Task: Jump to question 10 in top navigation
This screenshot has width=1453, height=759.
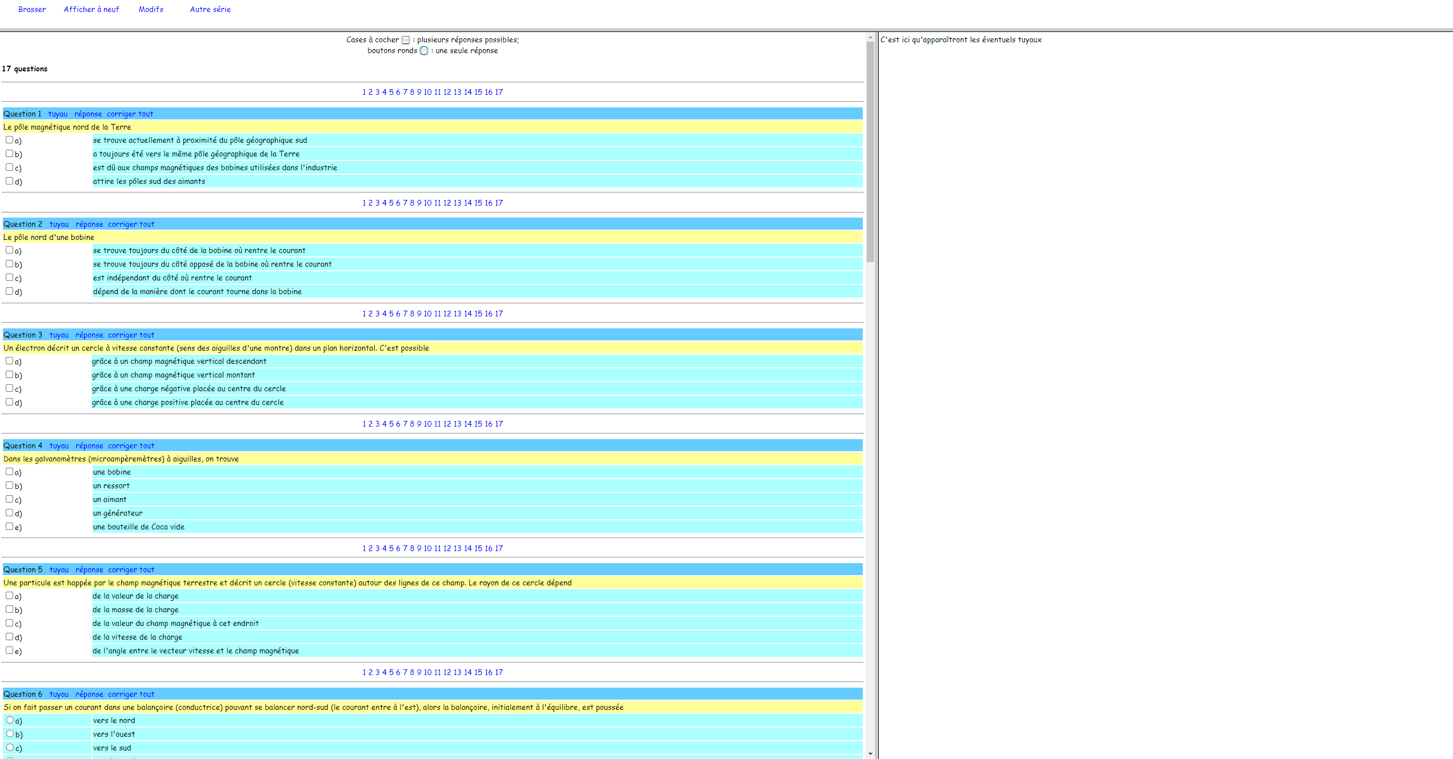Action: pos(427,92)
